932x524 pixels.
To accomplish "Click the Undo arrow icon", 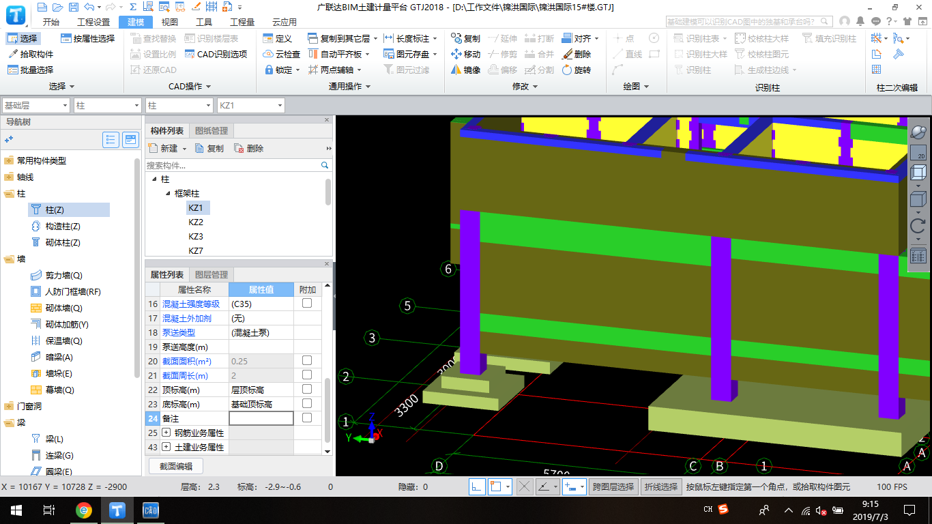I will coord(89,8).
